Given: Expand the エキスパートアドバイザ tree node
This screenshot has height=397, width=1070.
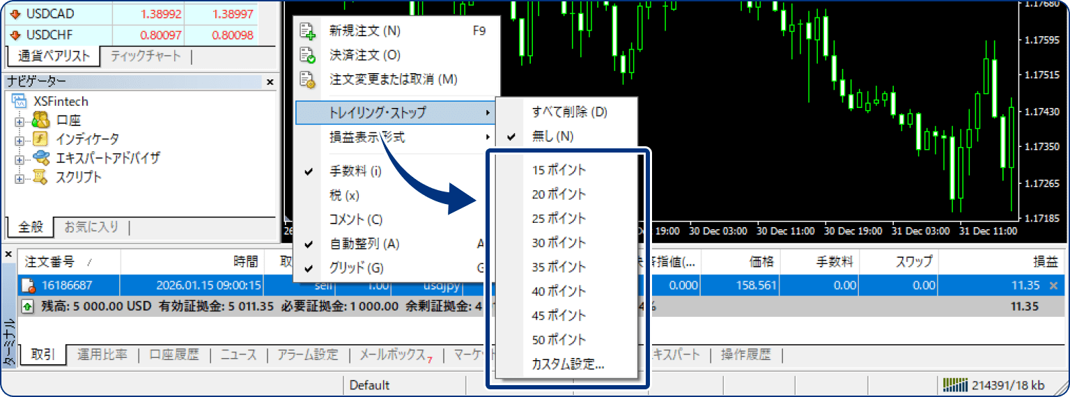Looking at the screenshot, I should 20,159.
